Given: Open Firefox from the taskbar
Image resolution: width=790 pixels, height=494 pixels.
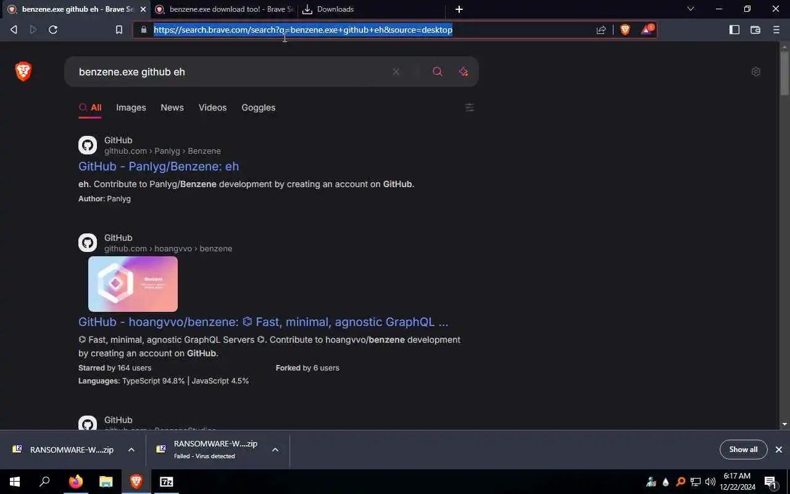Looking at the screenshot, I should tap(76, 482).
